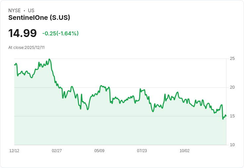Image resolution: width=244 pixels, height=168 pixels.
Task: Click the -0.25(-1.64%) price change
Action: pyautogui.click(x=60, y=33)
